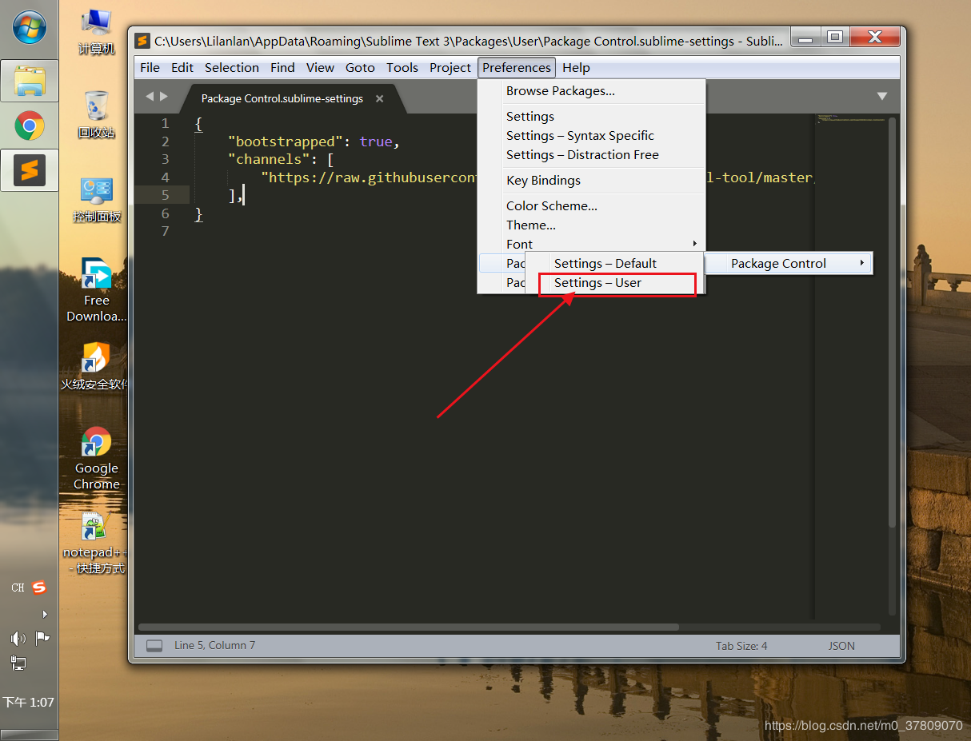Open Windows Explorer from taskbar
The width and height of the screenshot is (971, 741).
(30, 81)
